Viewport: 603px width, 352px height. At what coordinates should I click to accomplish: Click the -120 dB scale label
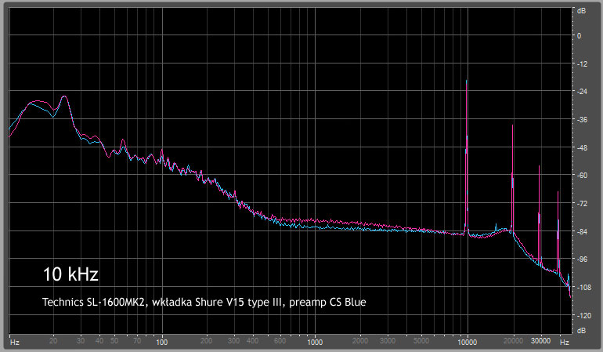click(583, 316)
